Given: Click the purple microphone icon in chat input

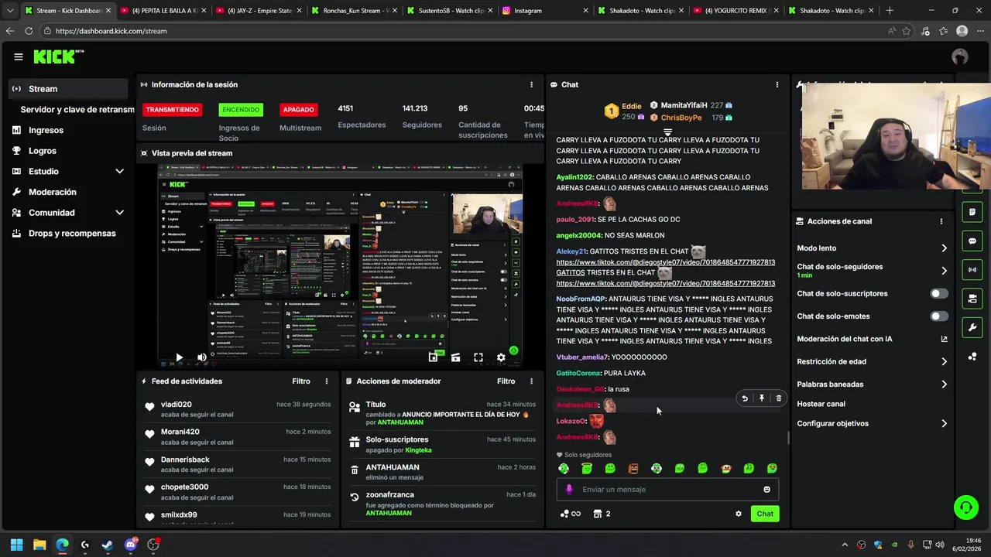Looking at the screenshot, I should [x=569, y=490].
